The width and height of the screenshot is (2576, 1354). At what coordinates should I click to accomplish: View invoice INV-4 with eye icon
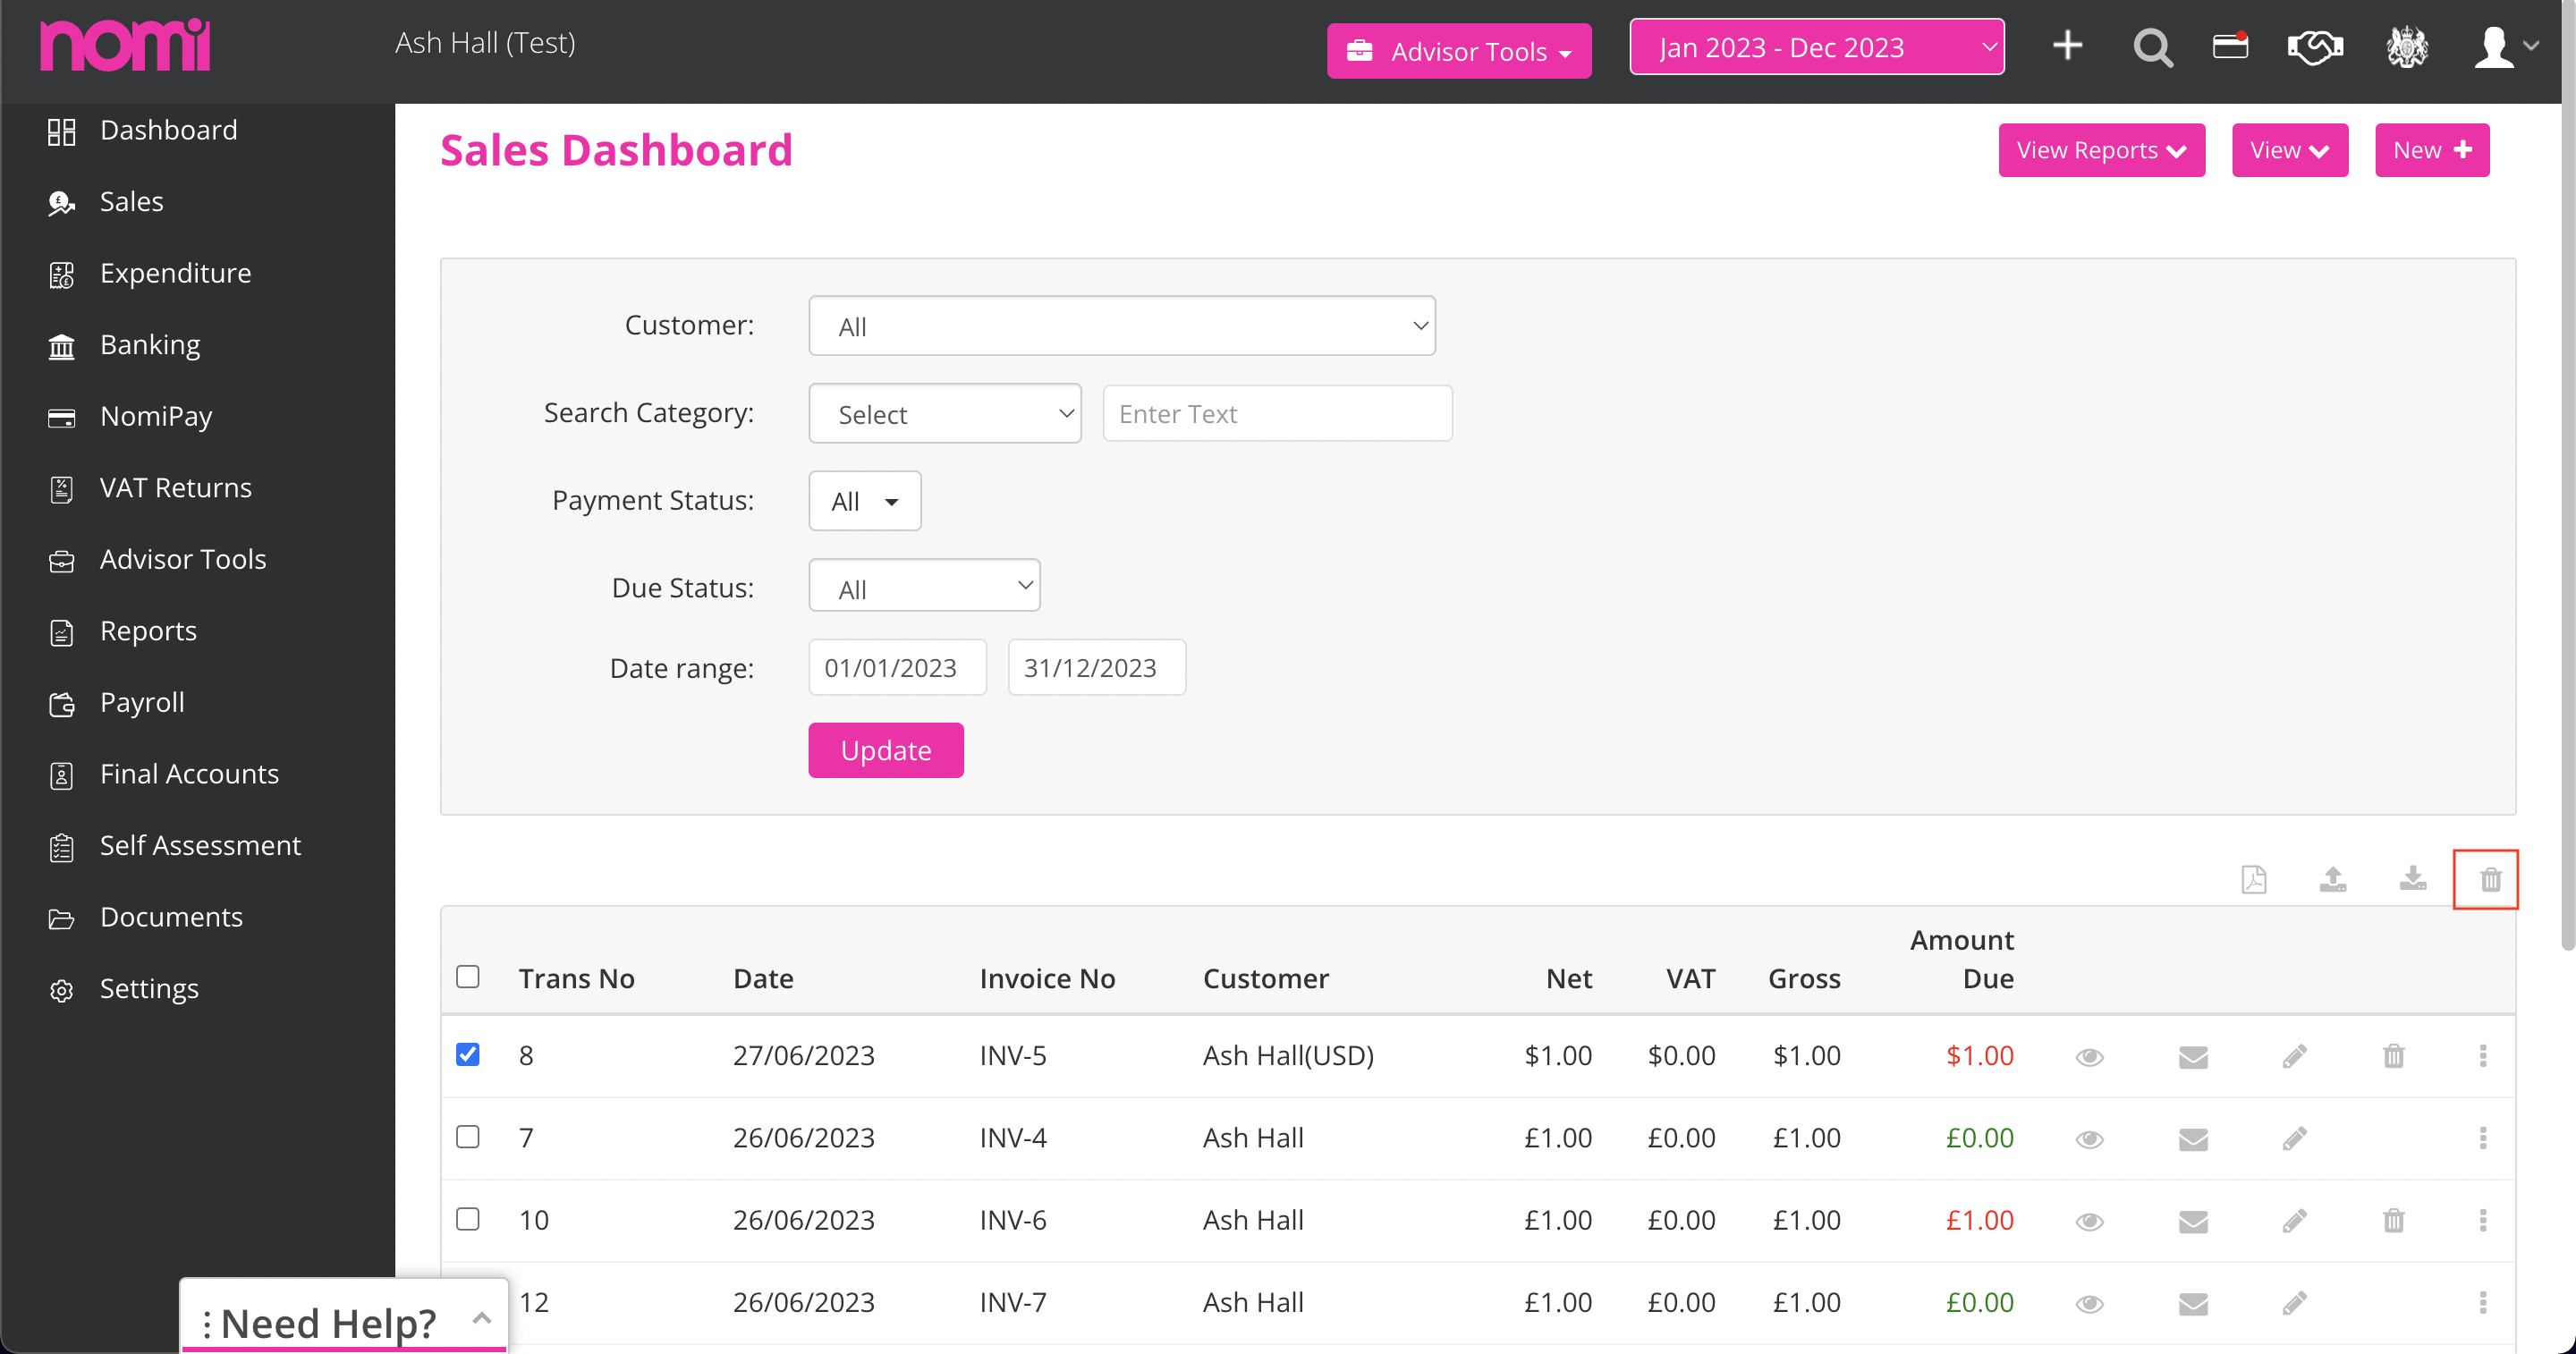(2089, 1139)
